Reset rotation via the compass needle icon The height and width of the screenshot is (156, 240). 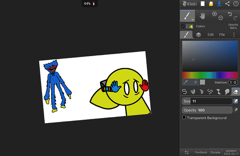pyautogui.click(x=94, y=3)
